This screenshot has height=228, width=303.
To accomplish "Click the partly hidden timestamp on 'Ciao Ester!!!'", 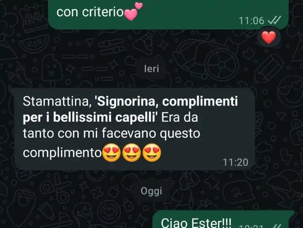I will point(251,226).
